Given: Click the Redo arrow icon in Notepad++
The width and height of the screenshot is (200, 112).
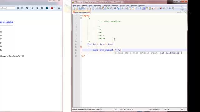Looking at the screenshot, I should (111, 8).
